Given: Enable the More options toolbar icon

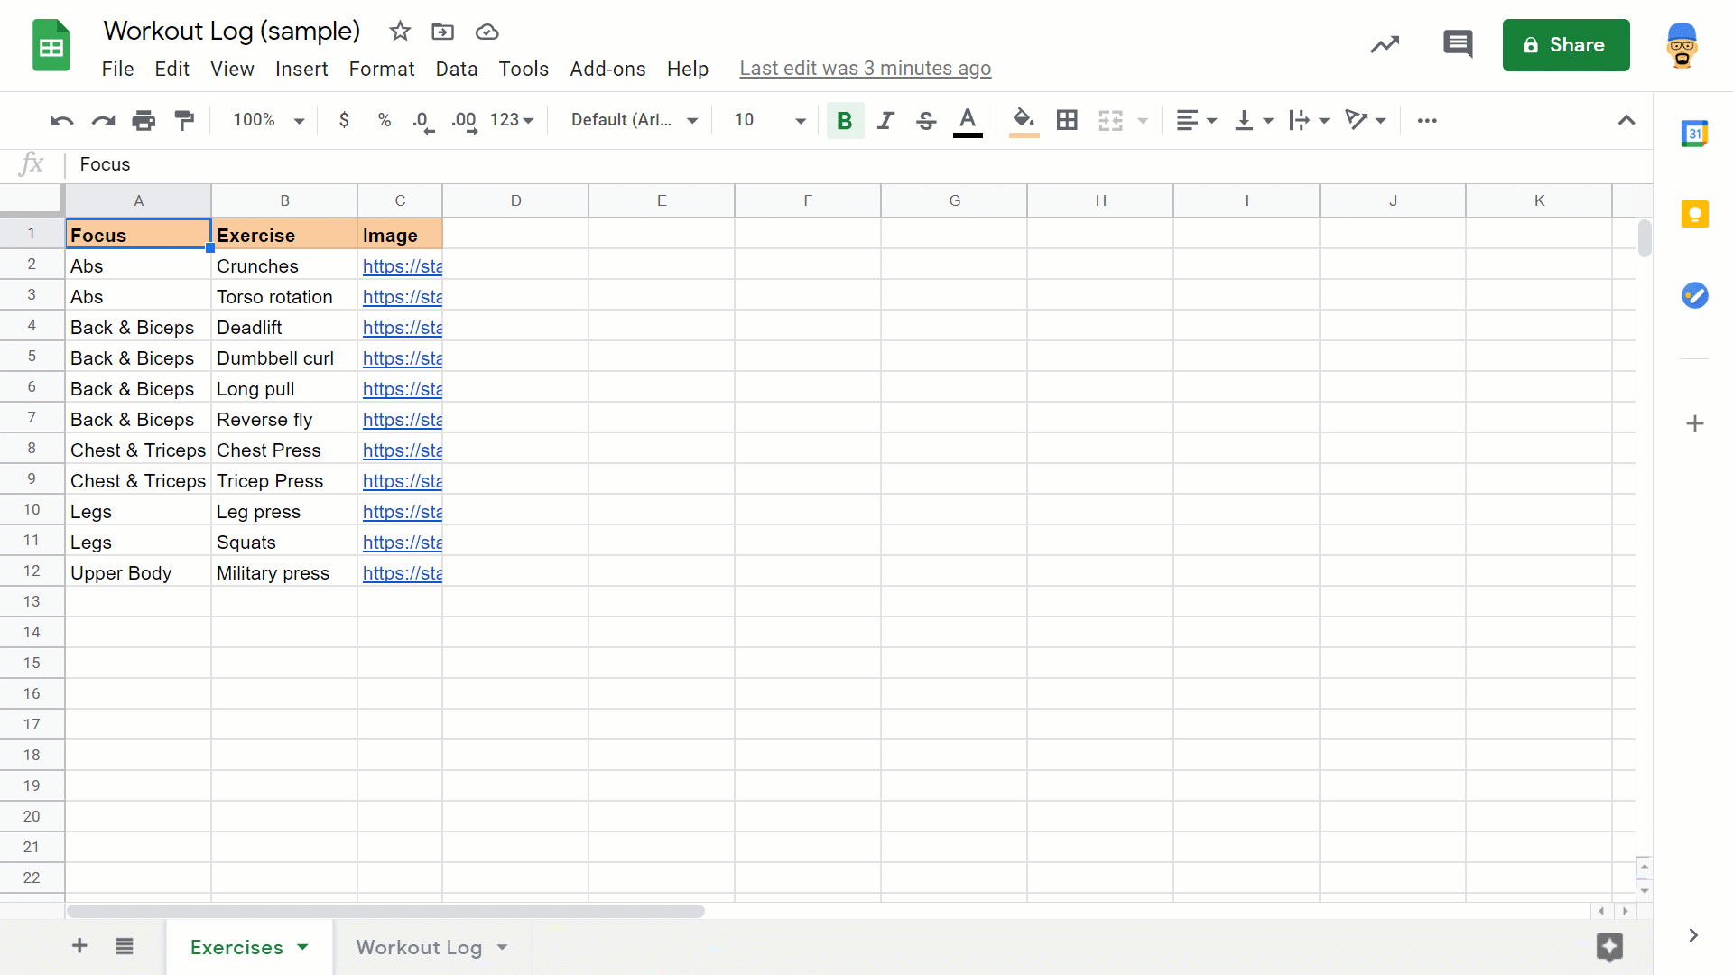Looking at the screenshot, I should pos(1426,120).
